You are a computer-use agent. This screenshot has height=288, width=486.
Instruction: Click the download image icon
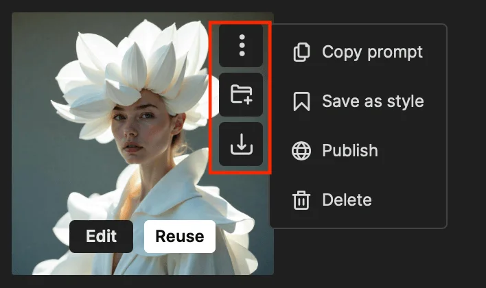click(241, 144)
